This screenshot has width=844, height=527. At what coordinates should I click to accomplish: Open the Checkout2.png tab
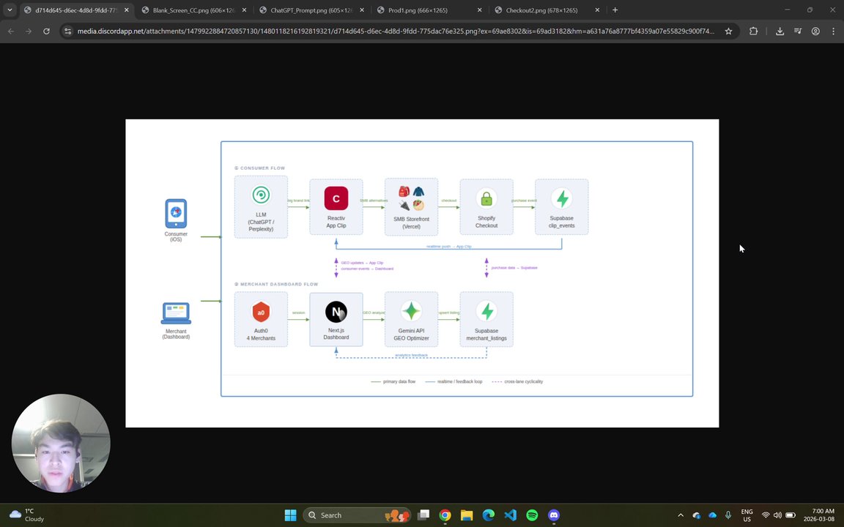pyautogui.click(x=546, y=10)
